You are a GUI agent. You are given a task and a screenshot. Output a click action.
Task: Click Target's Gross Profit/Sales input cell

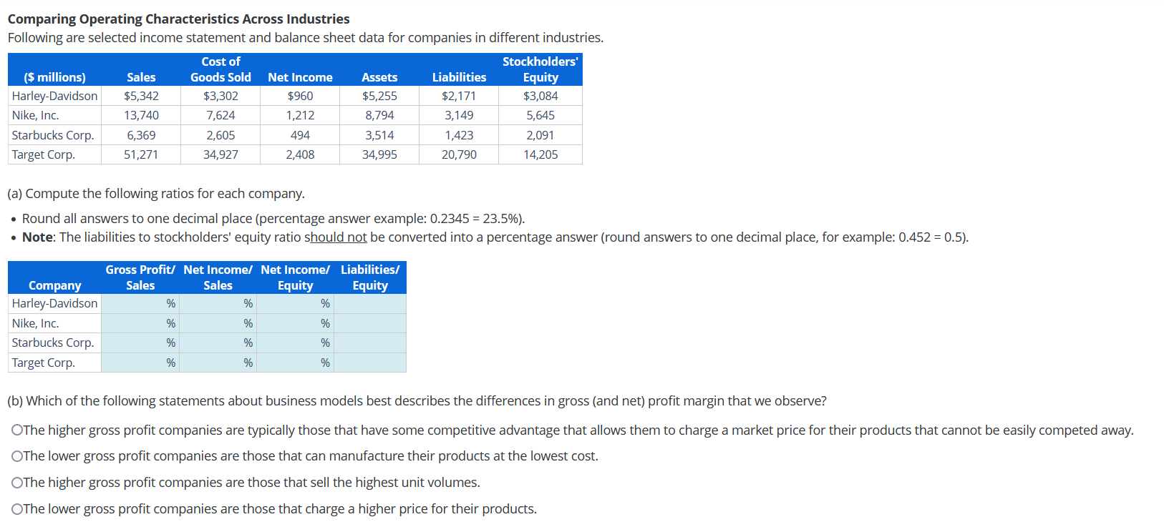[x=140, y=363]
